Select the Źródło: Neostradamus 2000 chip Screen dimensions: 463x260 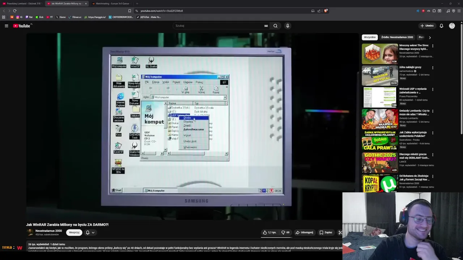pyautogui.click(x=397, y=37)
